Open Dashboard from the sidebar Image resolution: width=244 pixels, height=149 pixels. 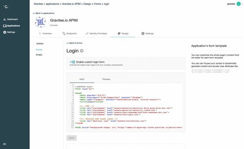(10, 19)
